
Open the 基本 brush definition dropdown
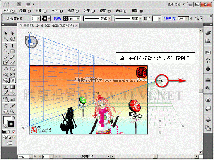[x=140, y=19]
